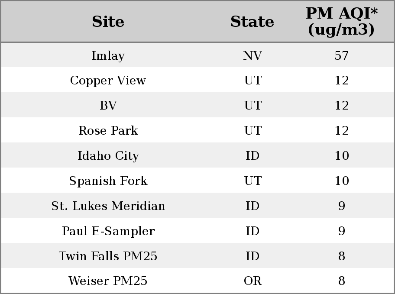
Task: Click Idaho City's ID state cell
Action: click(x=253, y=156)
